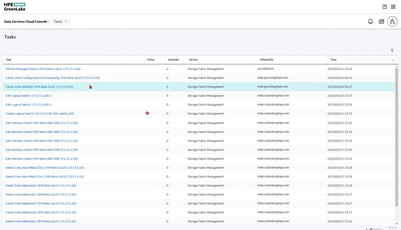
Task: Click Storage Fabric Management in the Refresh Managed Device row
Action: tap(206, 69)
